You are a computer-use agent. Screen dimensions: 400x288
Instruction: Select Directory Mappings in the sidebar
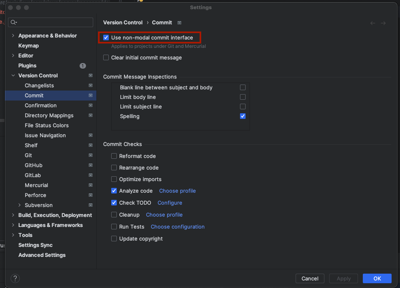pos(49,115)
